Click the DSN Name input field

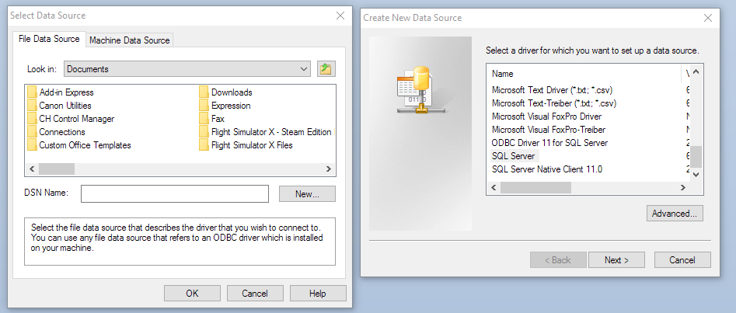pos(175,194)
